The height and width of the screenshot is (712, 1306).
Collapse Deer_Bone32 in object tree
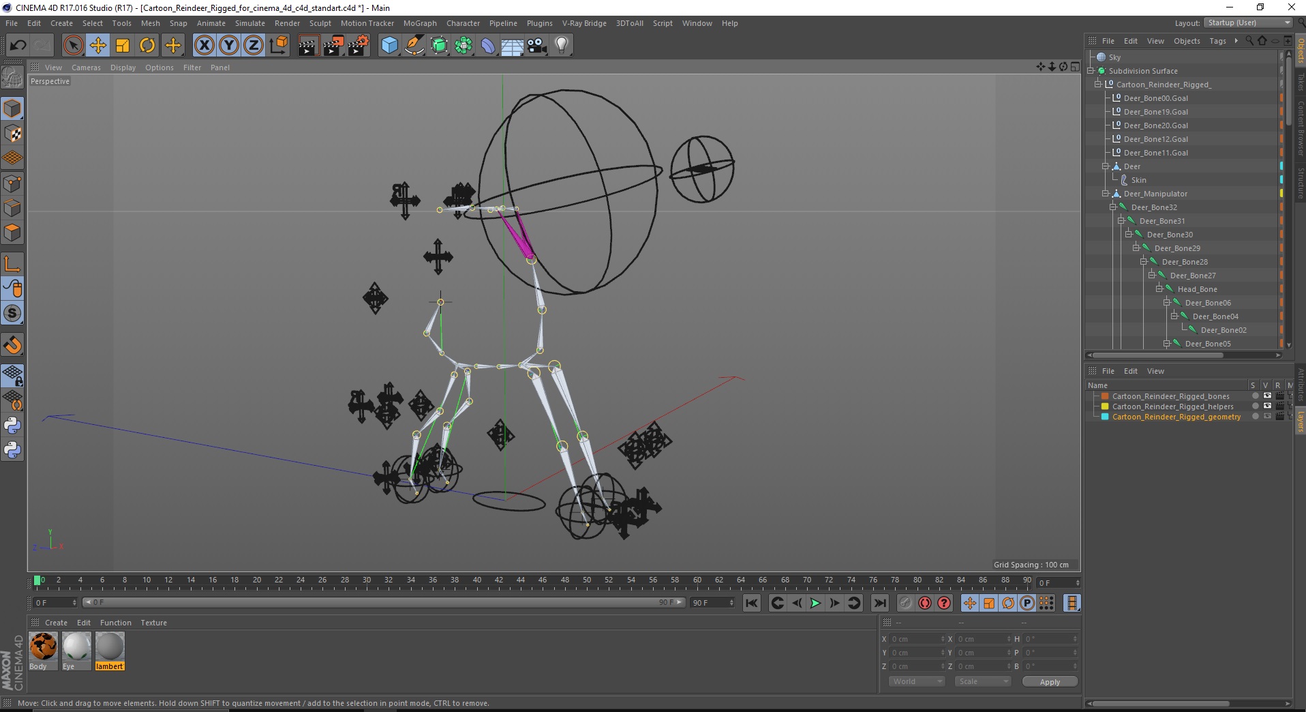[x=1113, y=207]
